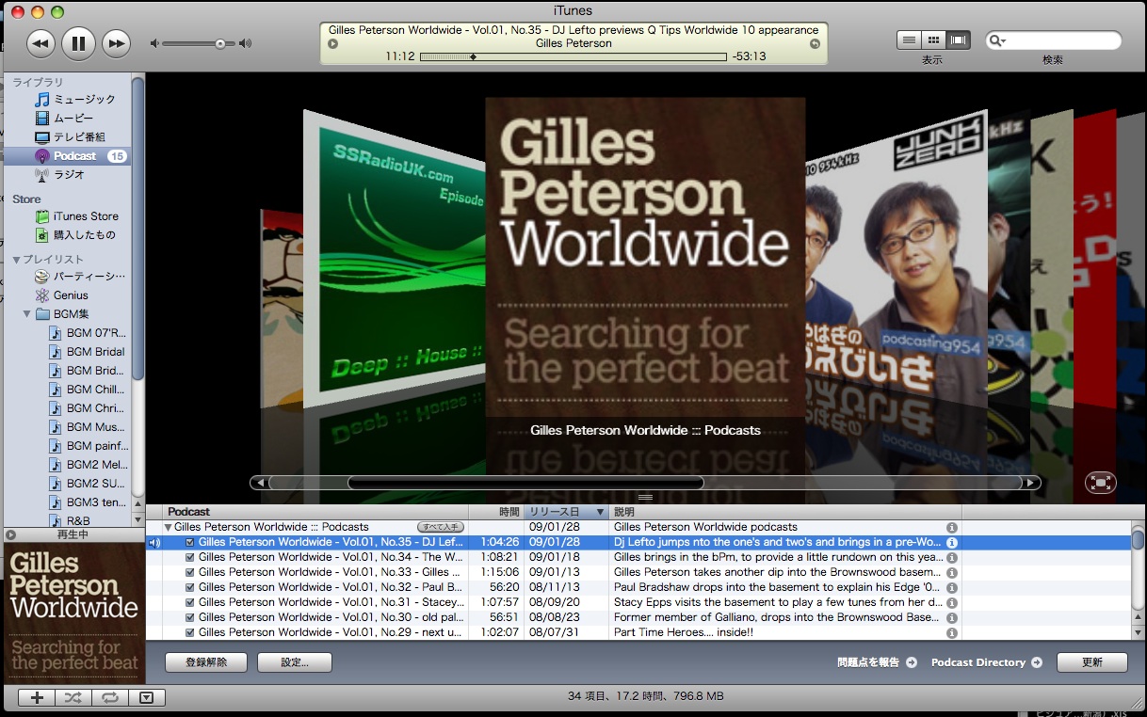
Task: Uncheck the Vol.01, No.33 episode checkbox
Action: (x=190, y=572)
